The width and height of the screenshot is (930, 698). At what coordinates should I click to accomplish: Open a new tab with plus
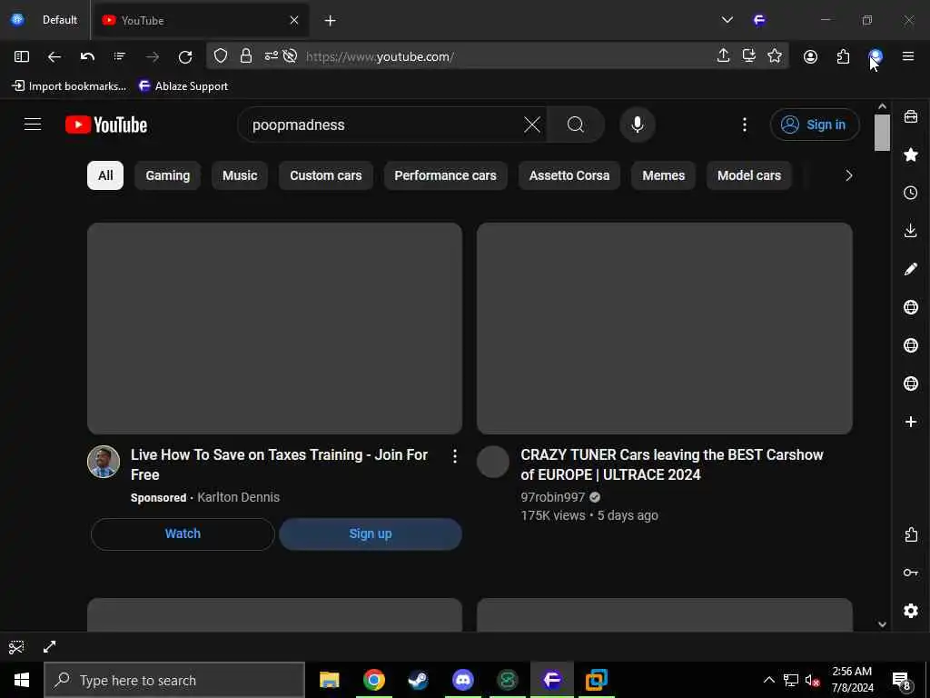[331, 20]
